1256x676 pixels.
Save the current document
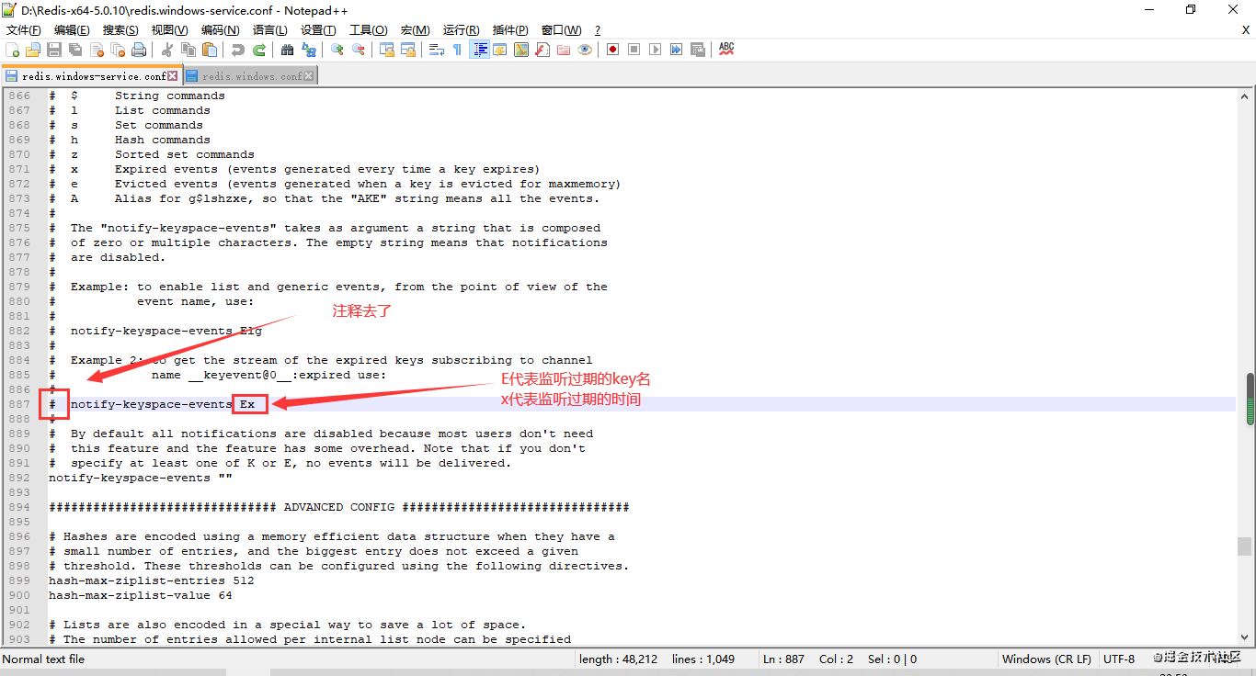point(53,49)
